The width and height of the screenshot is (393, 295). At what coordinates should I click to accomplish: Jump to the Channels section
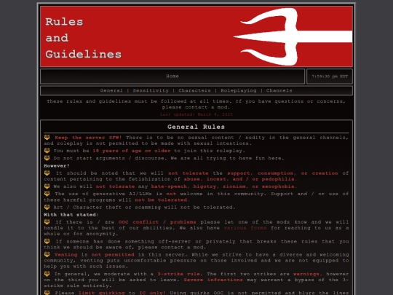tap(279, 90)
